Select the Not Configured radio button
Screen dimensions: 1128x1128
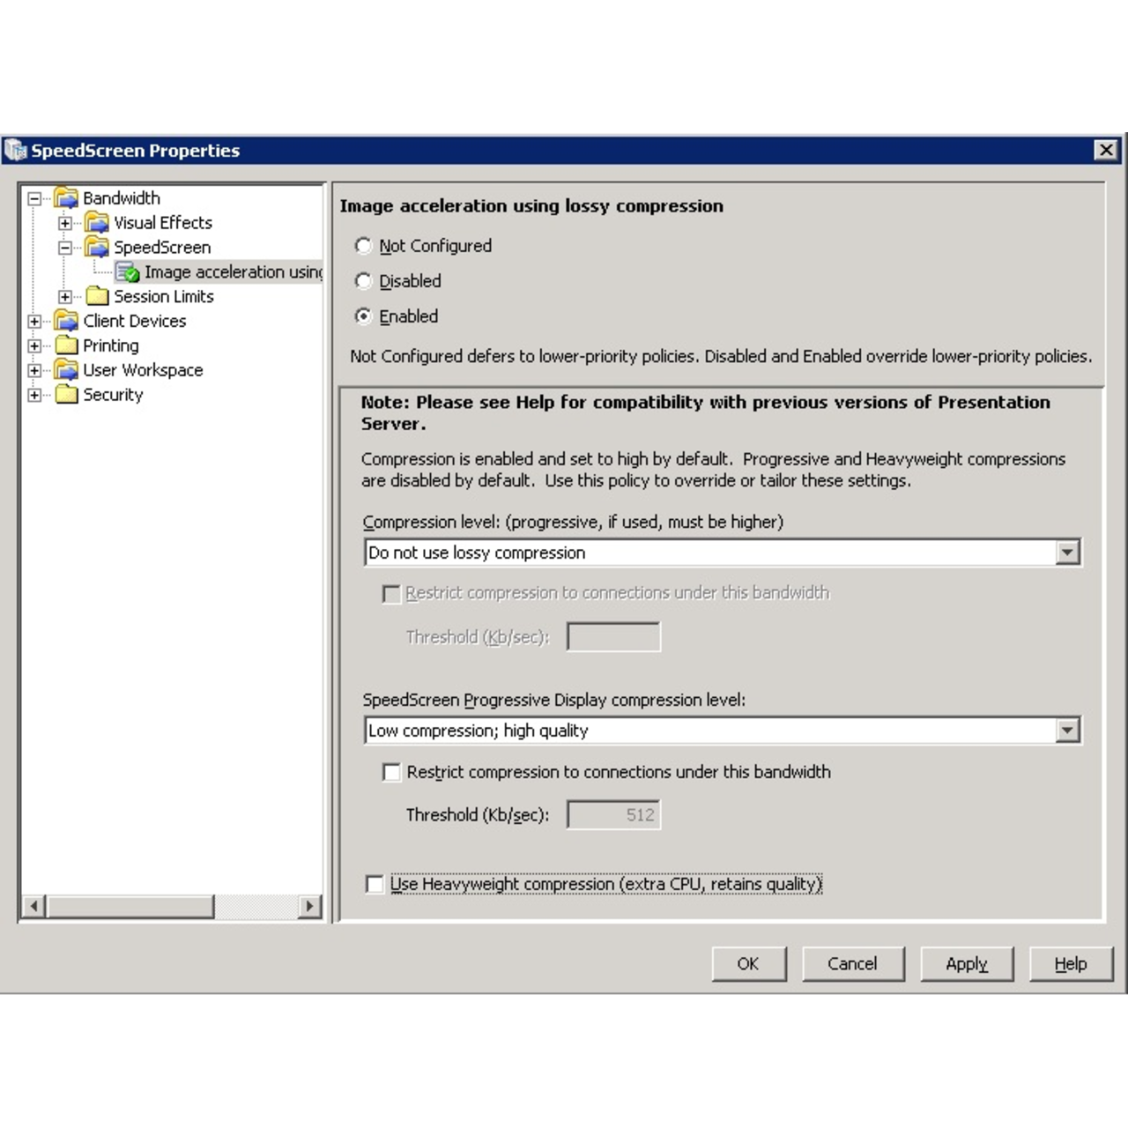362,246
